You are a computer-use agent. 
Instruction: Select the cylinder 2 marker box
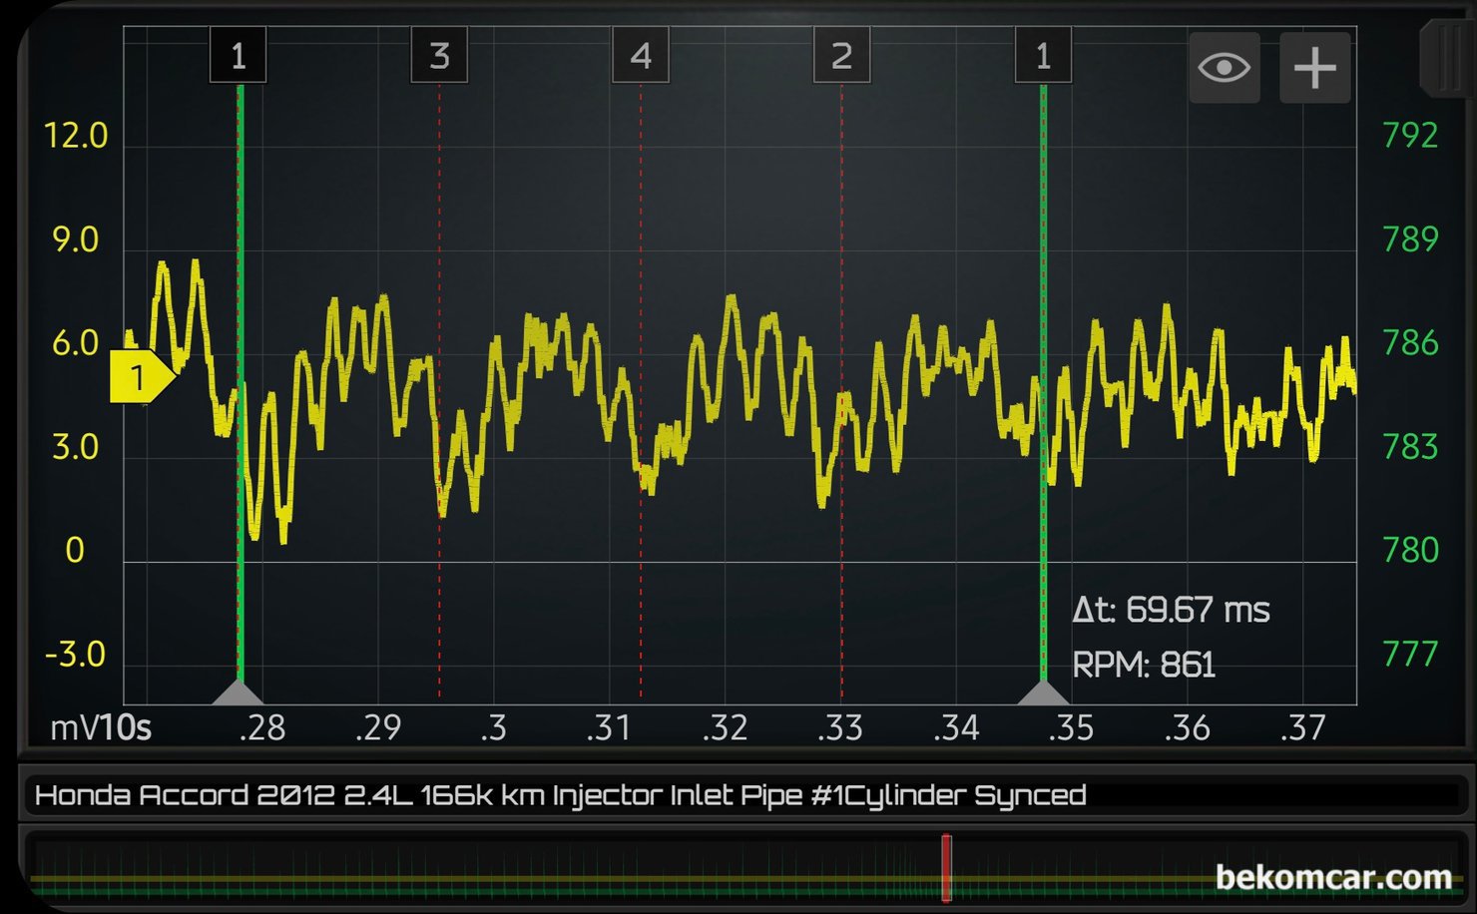(841, 56)
